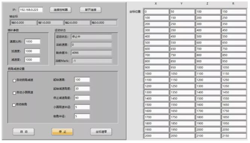Screen dimensions: 250x143
Task: Reset coordinates with the 坐标清零 button
Action: (x=101, y=131)
